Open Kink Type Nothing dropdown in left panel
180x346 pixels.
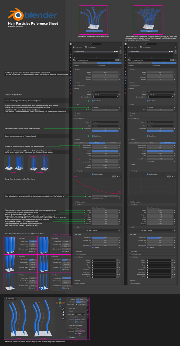click(x=105, y=230)
